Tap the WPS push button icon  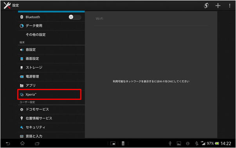(x=206, y=5)
